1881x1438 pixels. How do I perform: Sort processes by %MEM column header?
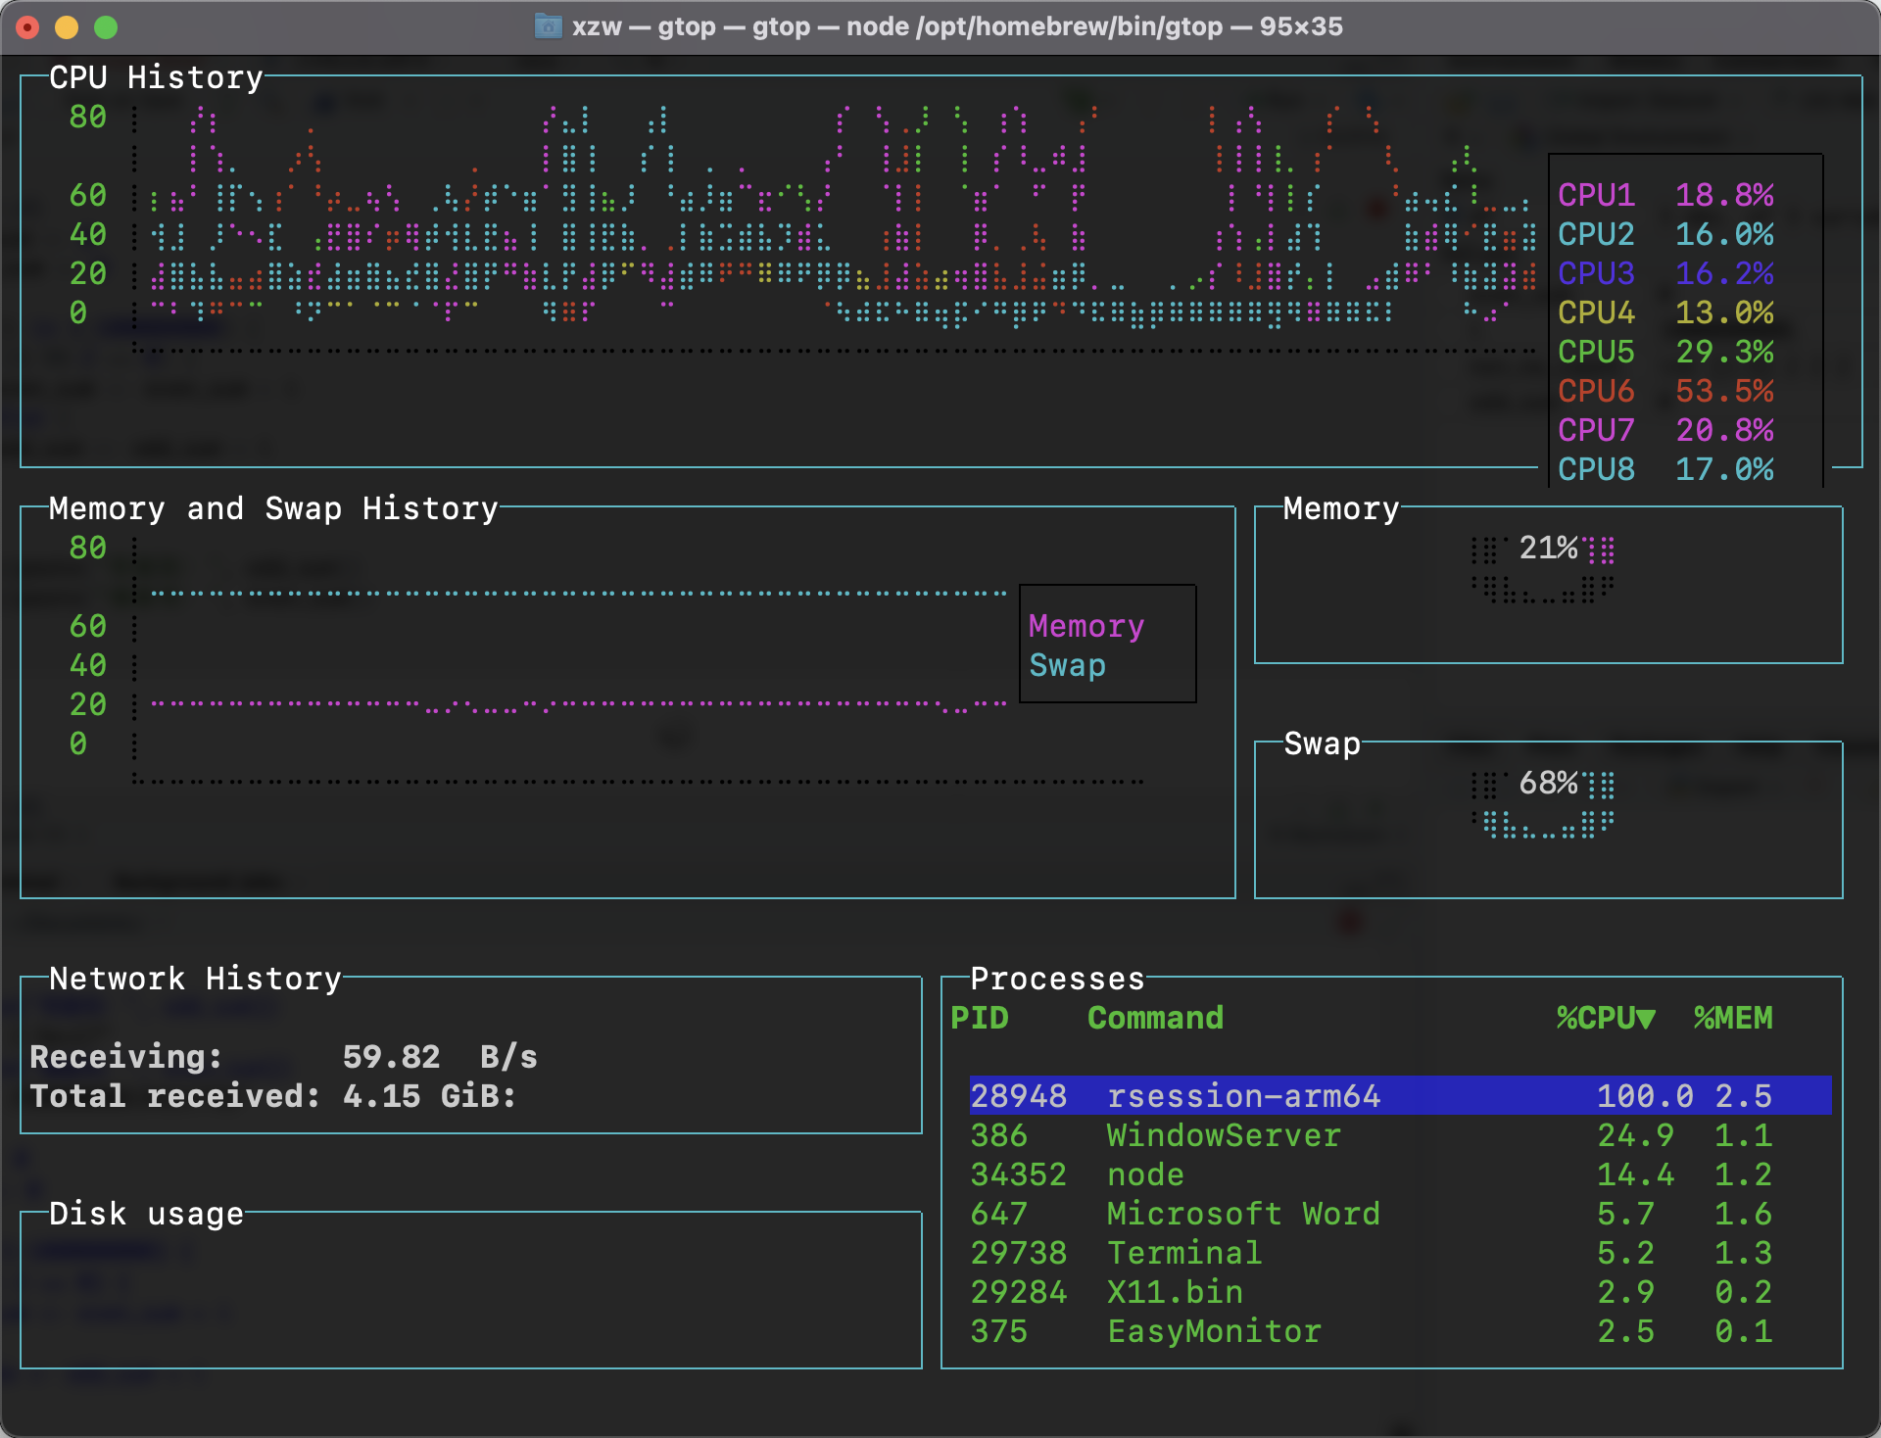click(x=1733, y=1018)
